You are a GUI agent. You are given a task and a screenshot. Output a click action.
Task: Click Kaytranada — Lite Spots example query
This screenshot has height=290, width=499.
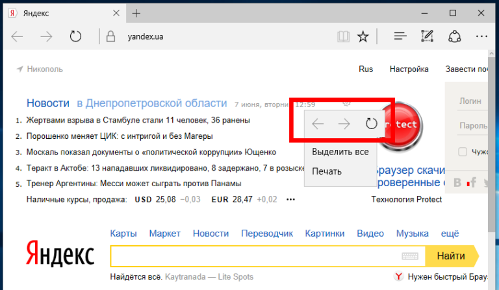[209, 277]
